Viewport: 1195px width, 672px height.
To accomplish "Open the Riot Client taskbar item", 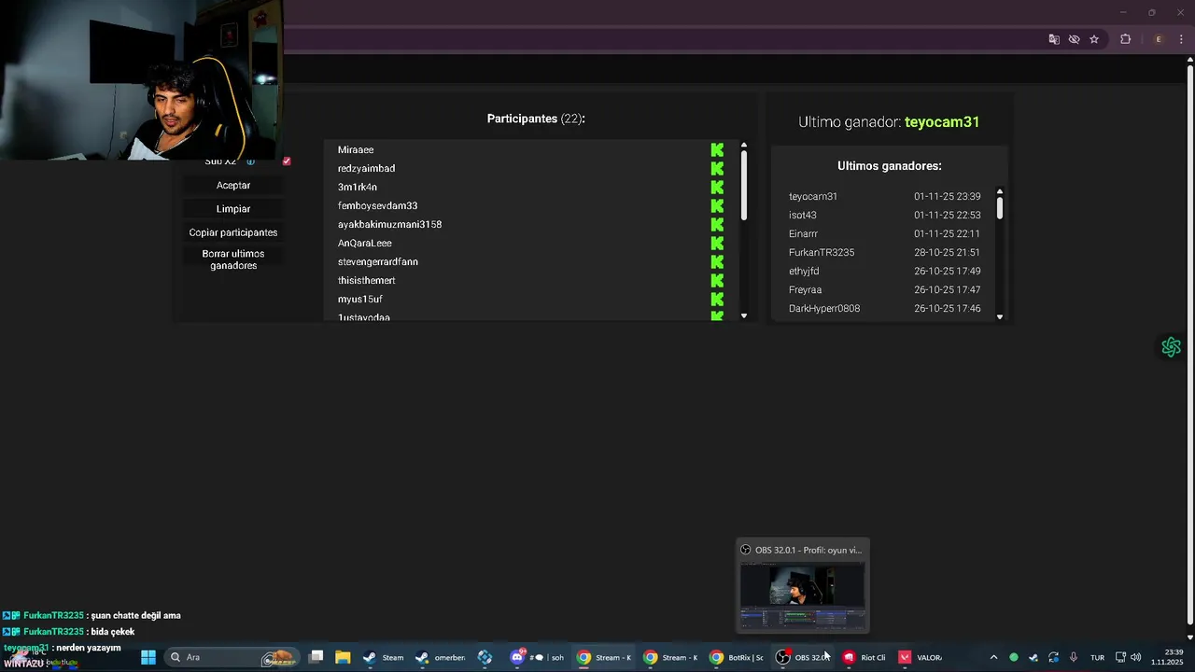I will coord(865,657).
